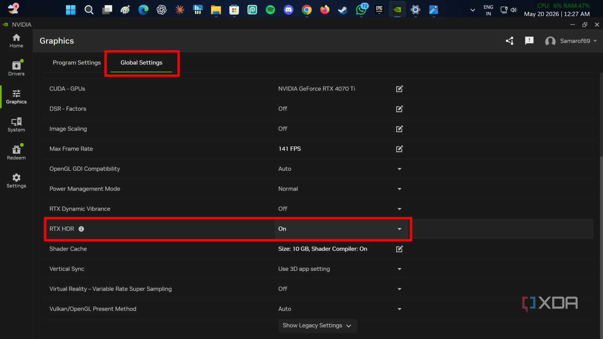
Task: Edit the DSR - Factors setting
Action: click(399, 109)
